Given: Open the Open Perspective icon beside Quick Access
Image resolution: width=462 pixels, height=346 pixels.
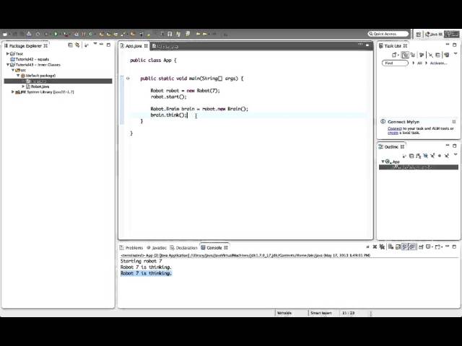Looking at the screenshot, I should click(419, 35).
